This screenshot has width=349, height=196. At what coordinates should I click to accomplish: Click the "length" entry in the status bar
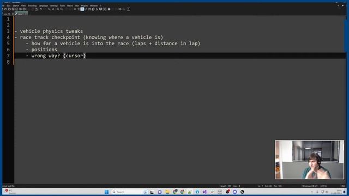click(226, 186)
